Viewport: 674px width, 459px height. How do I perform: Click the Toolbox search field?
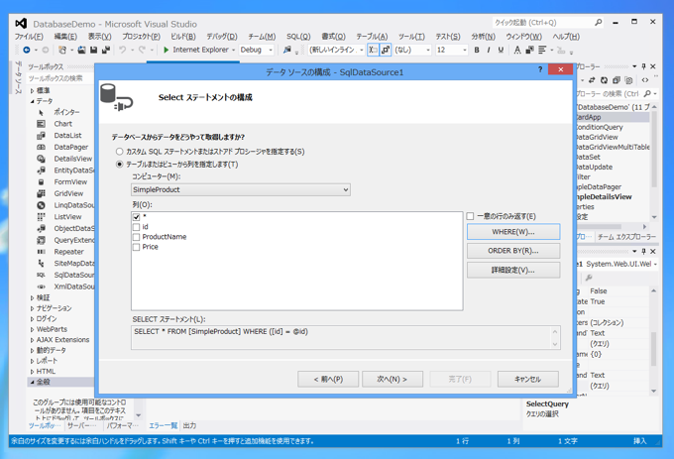tap(60, 78)
